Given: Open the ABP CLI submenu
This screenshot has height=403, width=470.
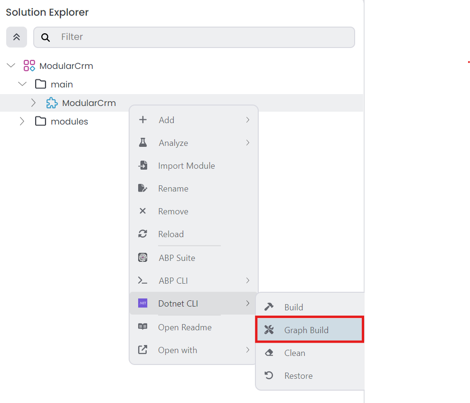Looking at the screenshot, I should click(x=173, y=280).
